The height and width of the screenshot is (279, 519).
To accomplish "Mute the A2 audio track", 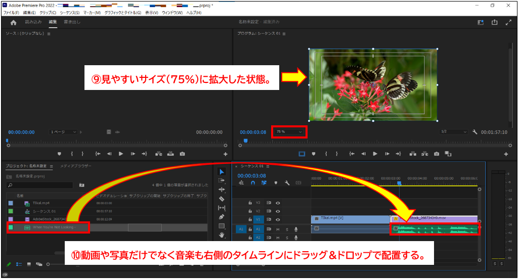I will click(x=278, y=238).
